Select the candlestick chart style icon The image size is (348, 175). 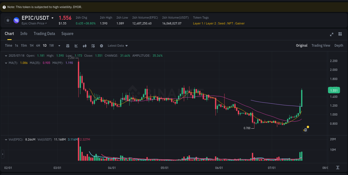(x=85, y=46)
